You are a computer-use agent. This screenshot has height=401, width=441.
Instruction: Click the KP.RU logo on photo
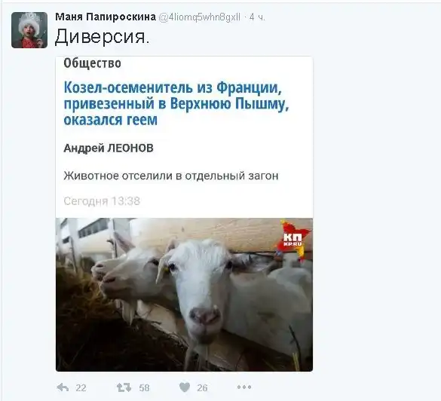click(x=292, y=239)
